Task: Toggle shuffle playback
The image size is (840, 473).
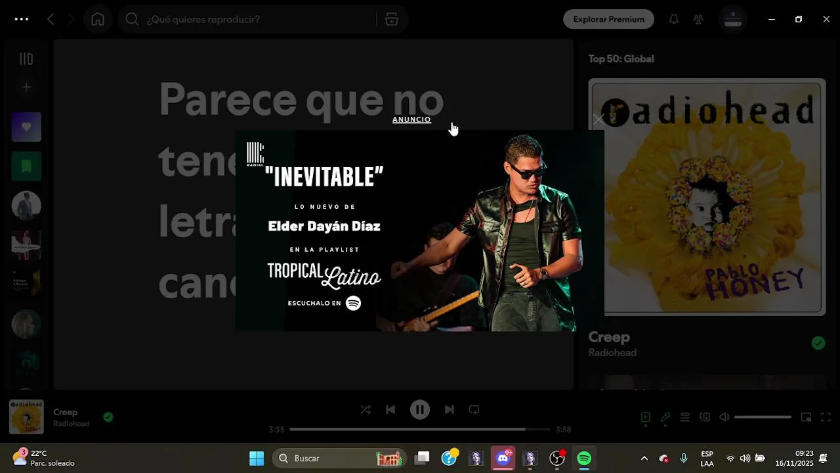Action: point(366,409)
